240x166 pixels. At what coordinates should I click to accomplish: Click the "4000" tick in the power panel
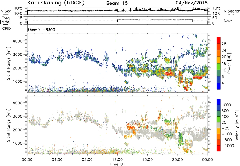pos(18,41)
